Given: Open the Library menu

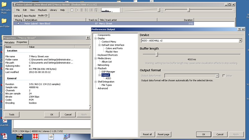Looking at the screenshot, I should coord(53,10).
